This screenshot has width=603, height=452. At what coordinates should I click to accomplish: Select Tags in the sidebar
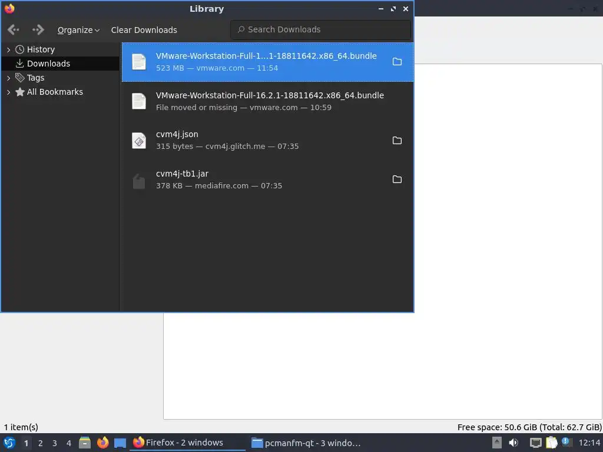(35, 78)
